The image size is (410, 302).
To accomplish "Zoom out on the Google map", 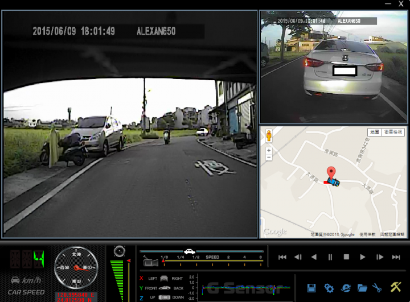I will point(269,158).
